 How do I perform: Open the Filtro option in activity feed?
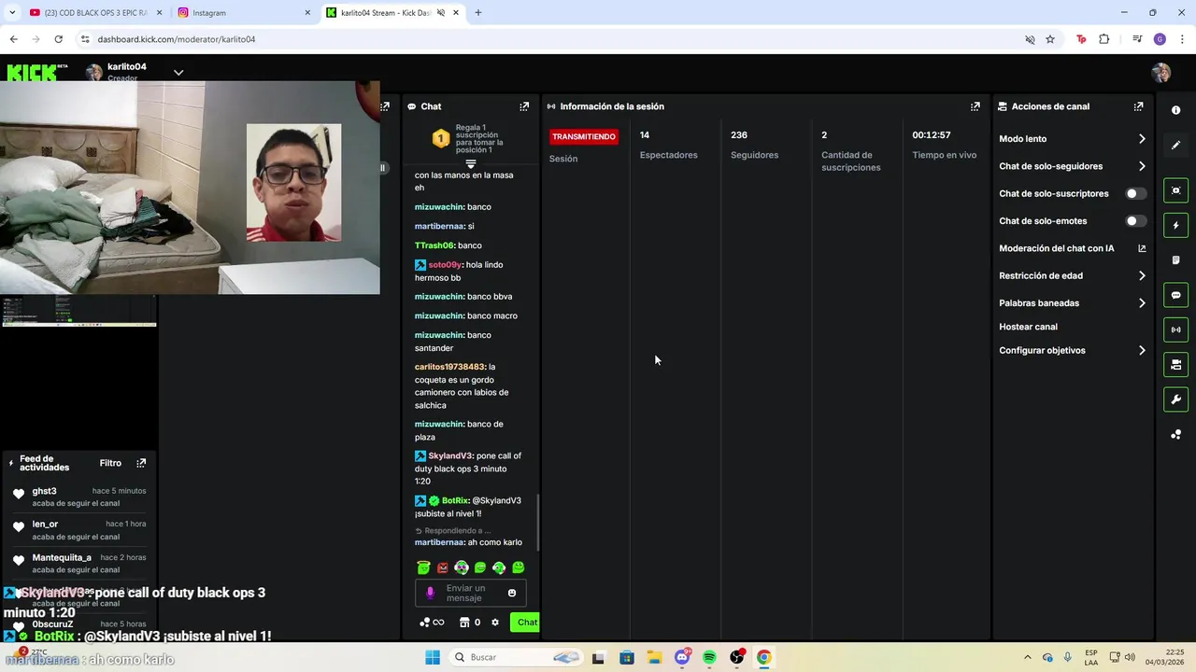click(110, 463)
